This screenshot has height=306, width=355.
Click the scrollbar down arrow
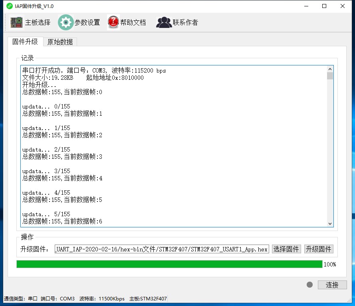click(x=330, y=223)
